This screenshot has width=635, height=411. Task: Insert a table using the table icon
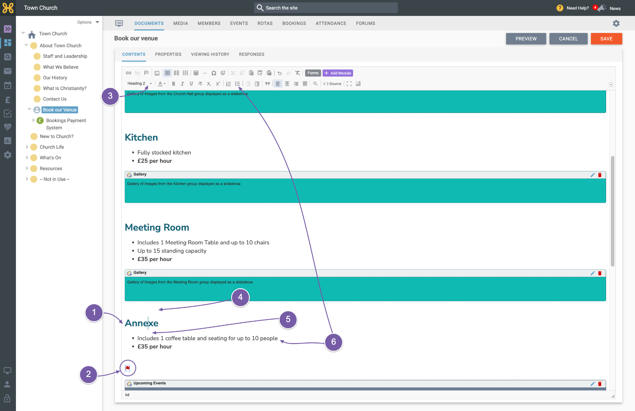196,73
